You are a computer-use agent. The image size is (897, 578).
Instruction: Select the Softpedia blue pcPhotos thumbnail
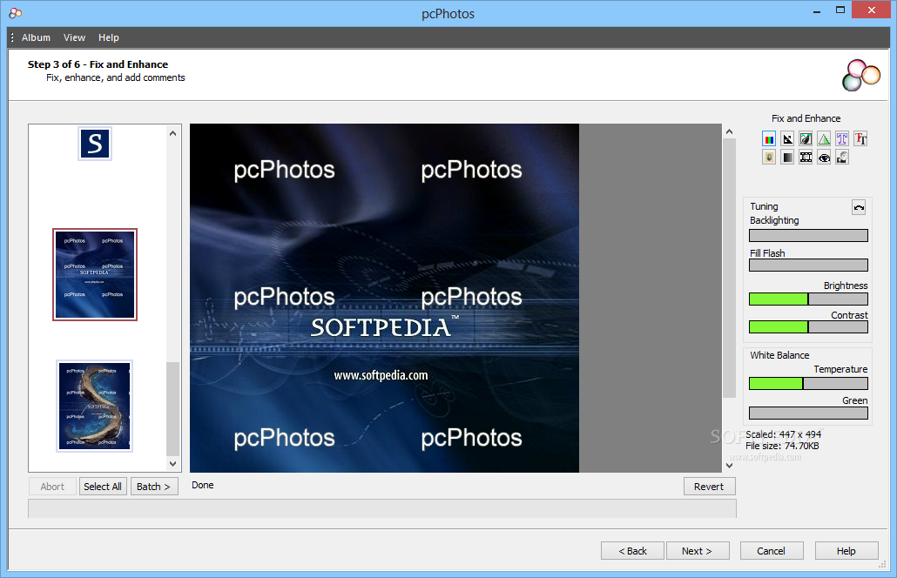pos(95,274)
